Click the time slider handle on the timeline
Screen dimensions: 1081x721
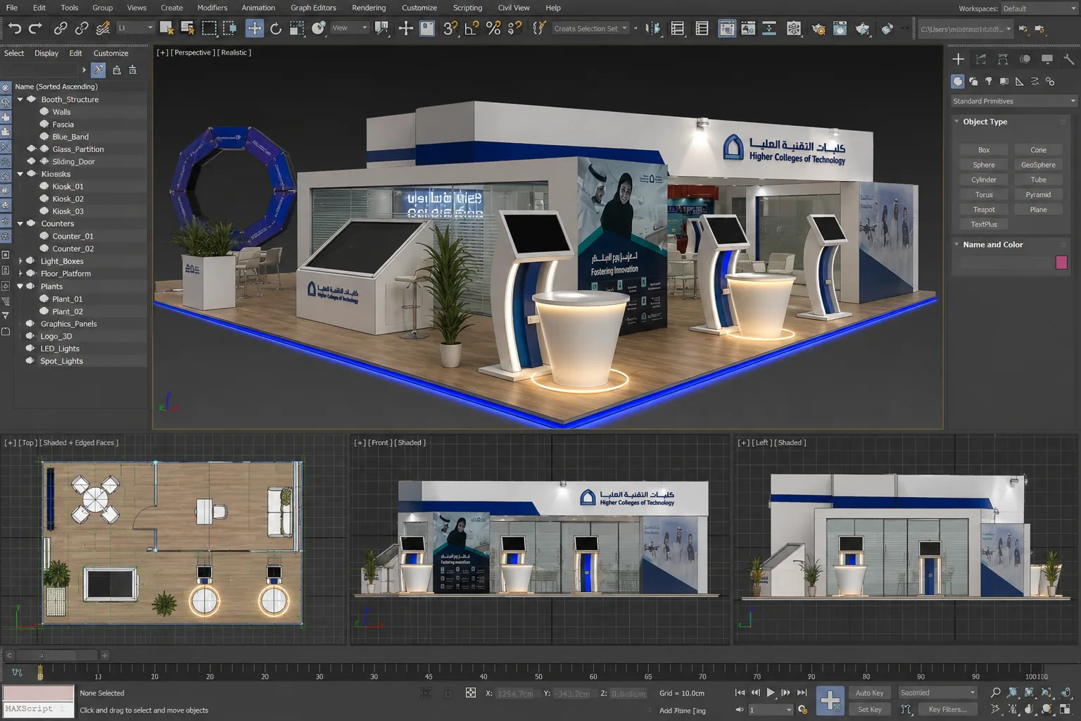click(40, 673)
